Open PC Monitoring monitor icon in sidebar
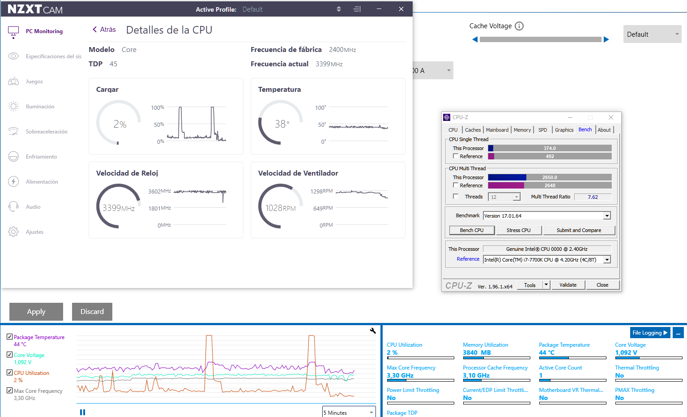The image size is (687, 417). (x=13, y=31)
